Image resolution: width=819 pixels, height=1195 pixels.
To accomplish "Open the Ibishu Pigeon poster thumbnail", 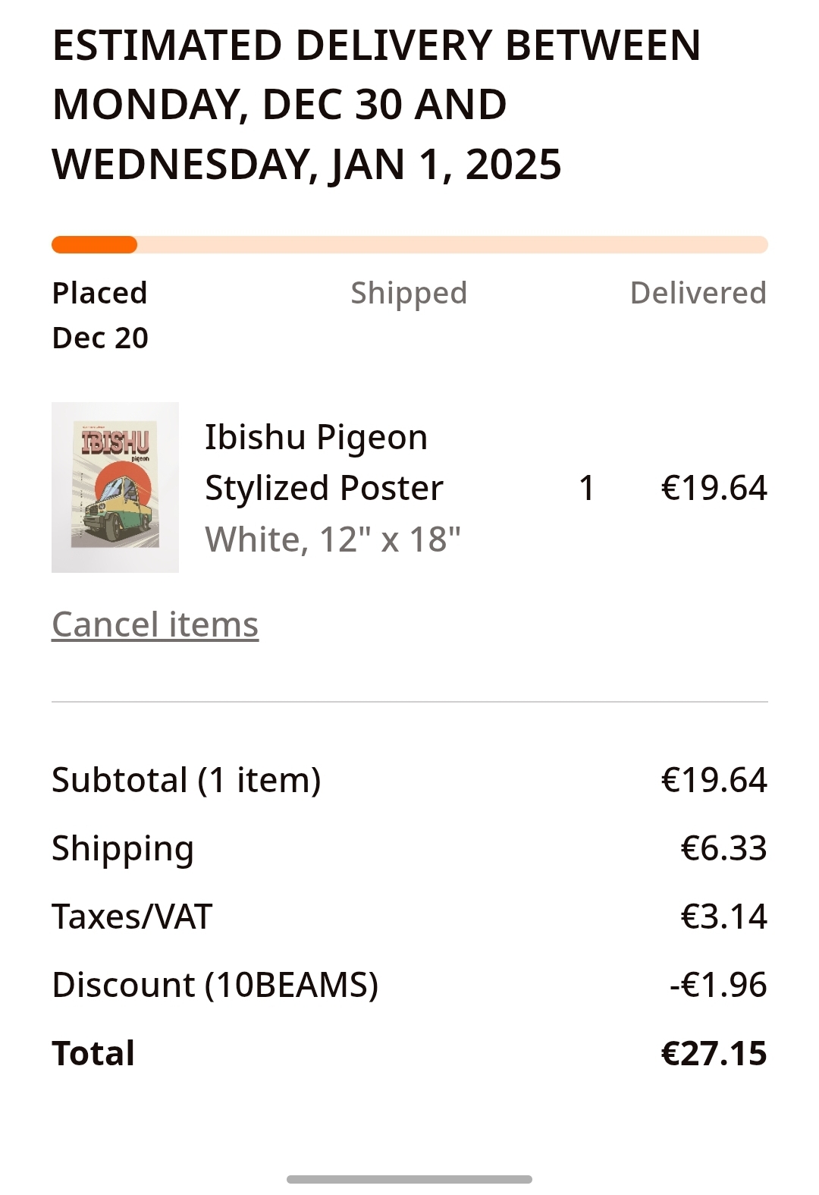I will click(115, 487).
